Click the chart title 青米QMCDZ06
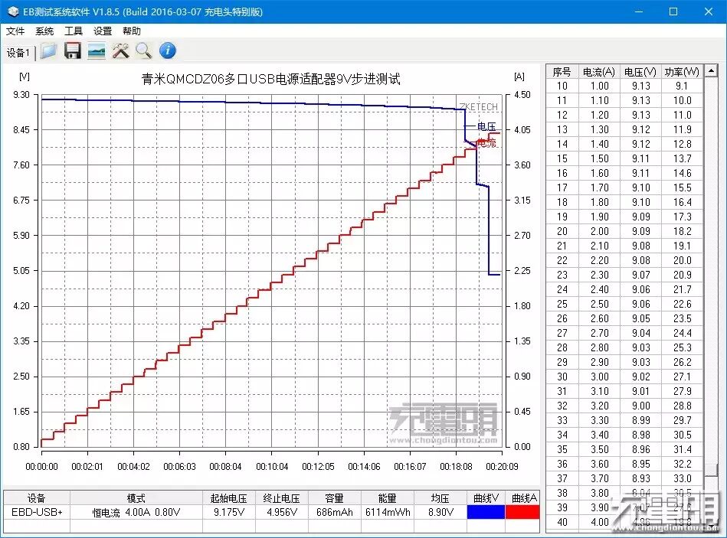 (270, 79)
